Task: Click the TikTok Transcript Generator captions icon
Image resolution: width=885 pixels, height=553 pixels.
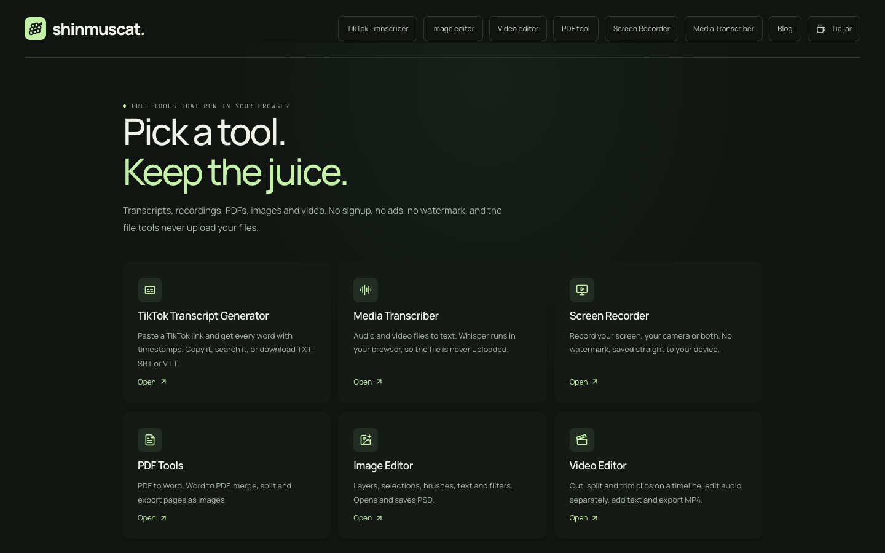Action: tap(150, 290)
